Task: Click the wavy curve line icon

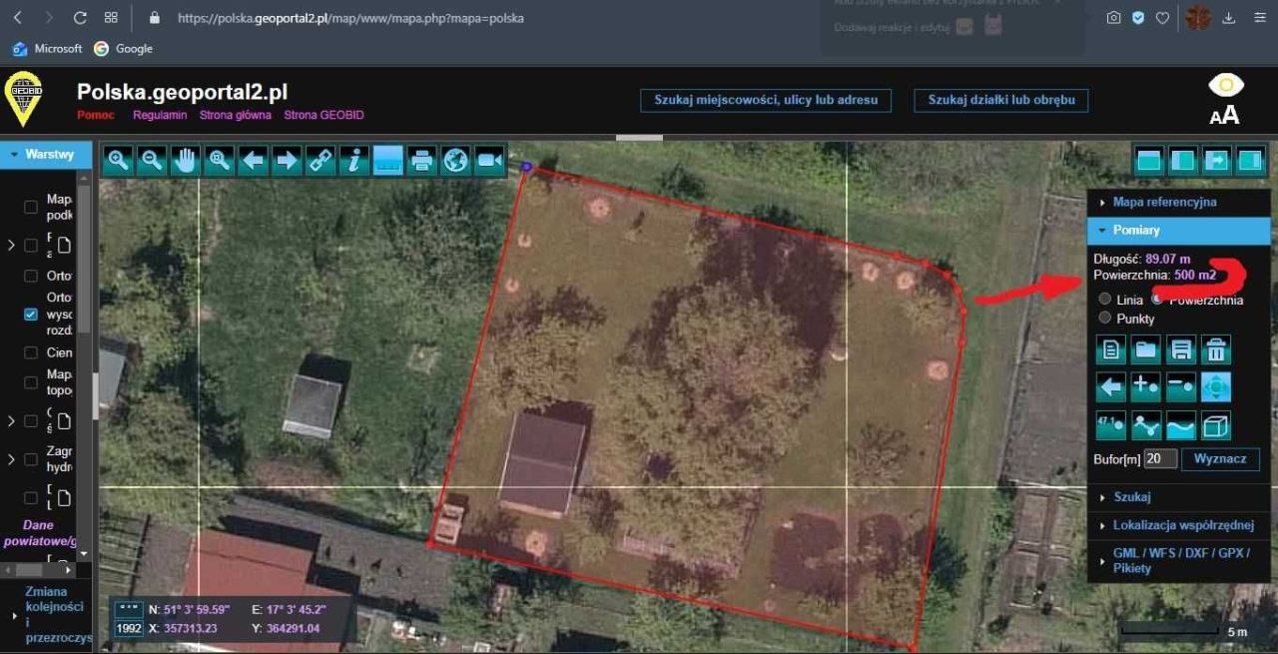Action: point(1181,425)
